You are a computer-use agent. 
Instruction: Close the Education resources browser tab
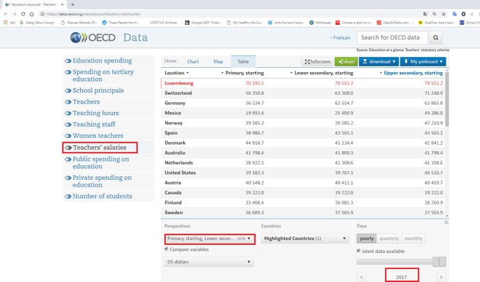(62, 5)
